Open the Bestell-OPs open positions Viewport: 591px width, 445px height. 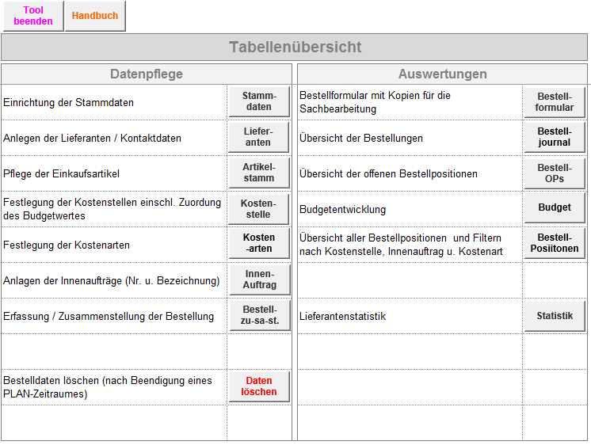click(x=555, y=173)
